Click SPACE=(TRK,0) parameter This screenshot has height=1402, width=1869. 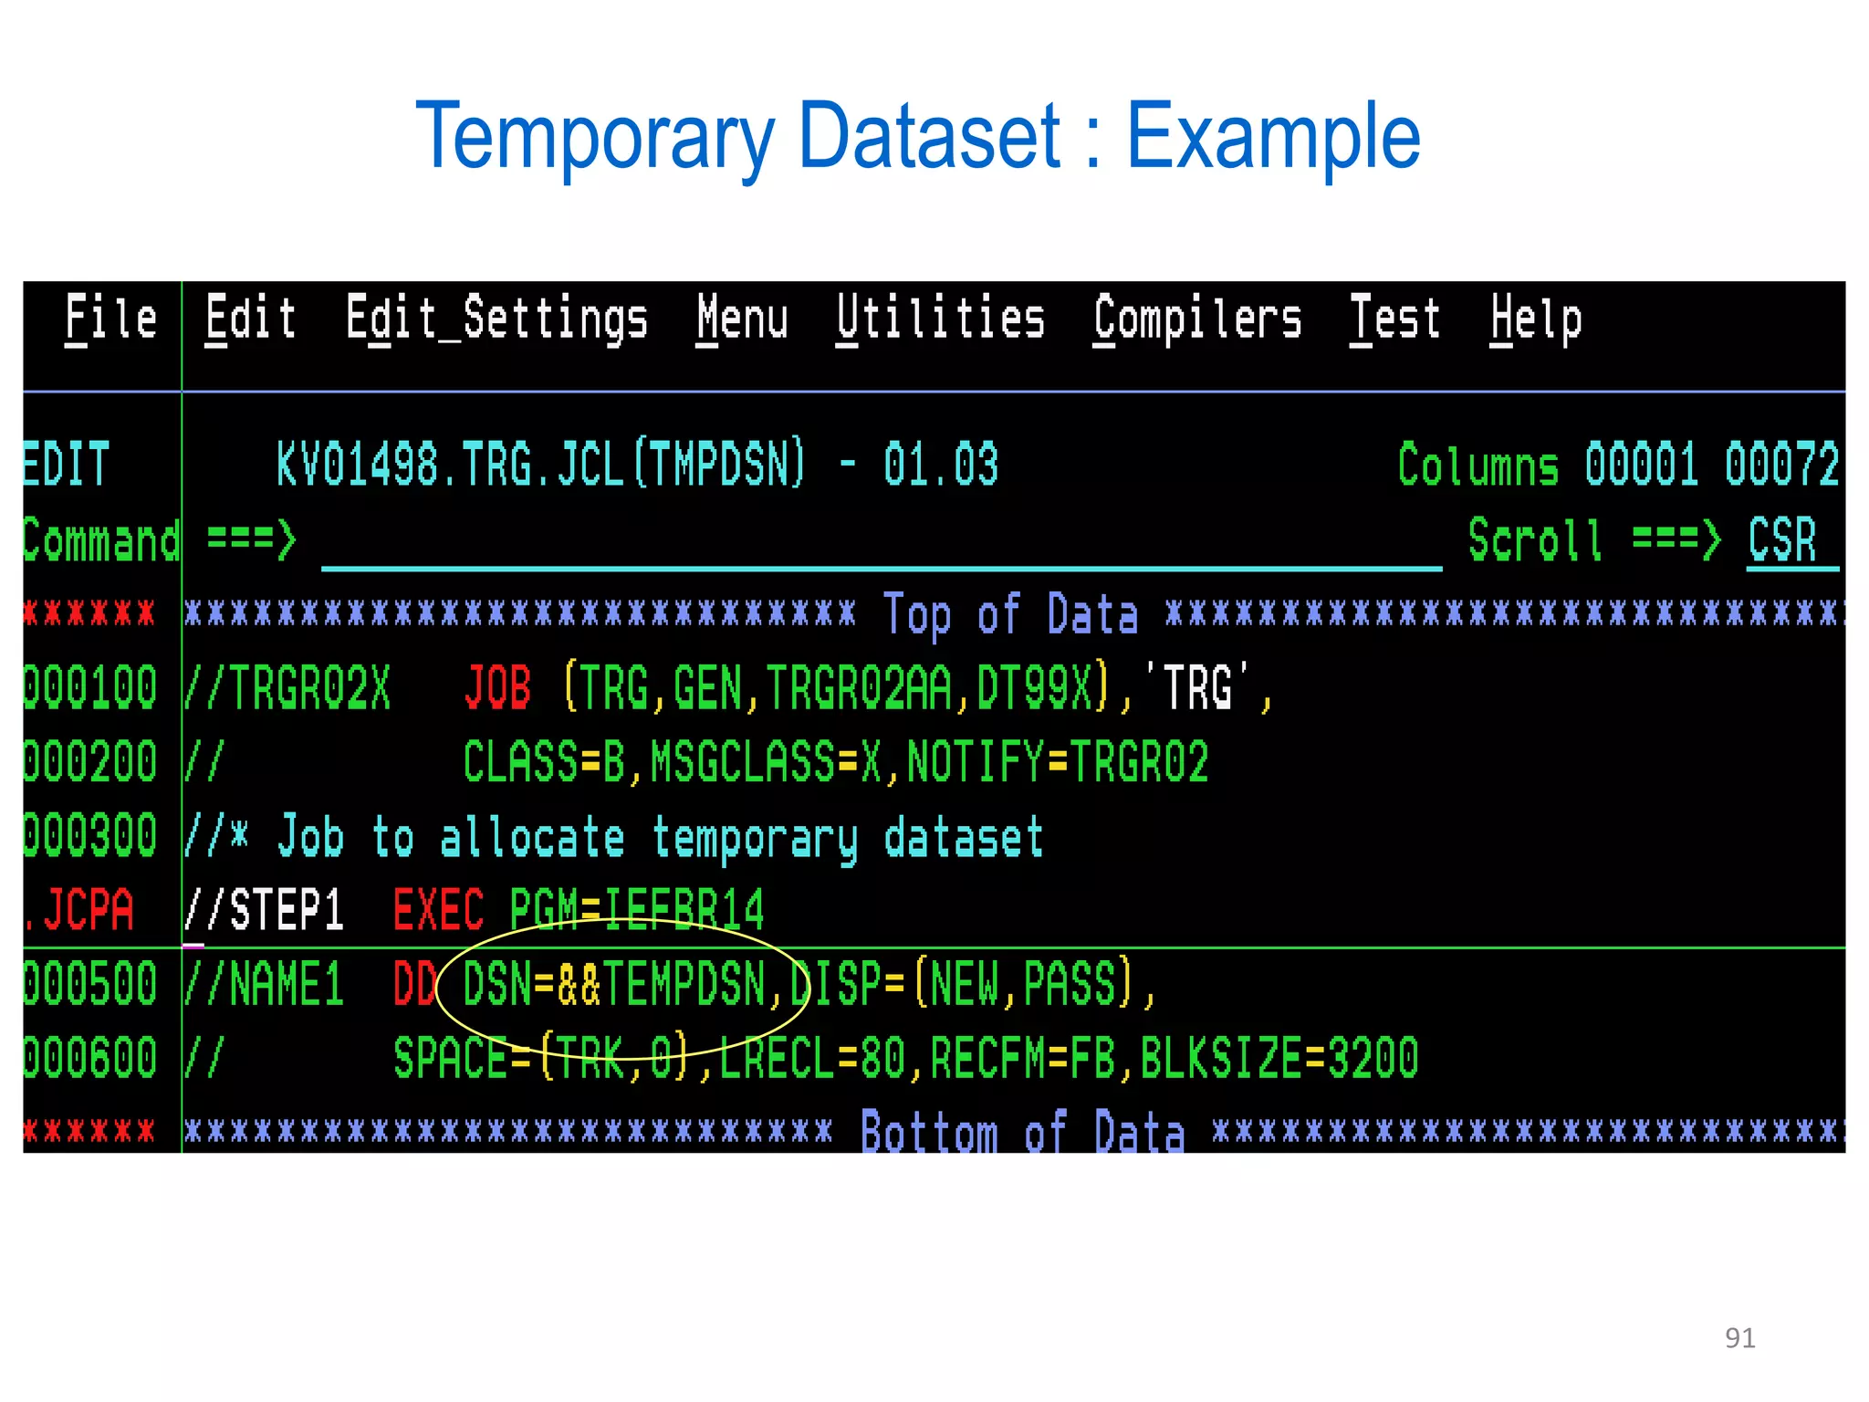point(541,1059)
